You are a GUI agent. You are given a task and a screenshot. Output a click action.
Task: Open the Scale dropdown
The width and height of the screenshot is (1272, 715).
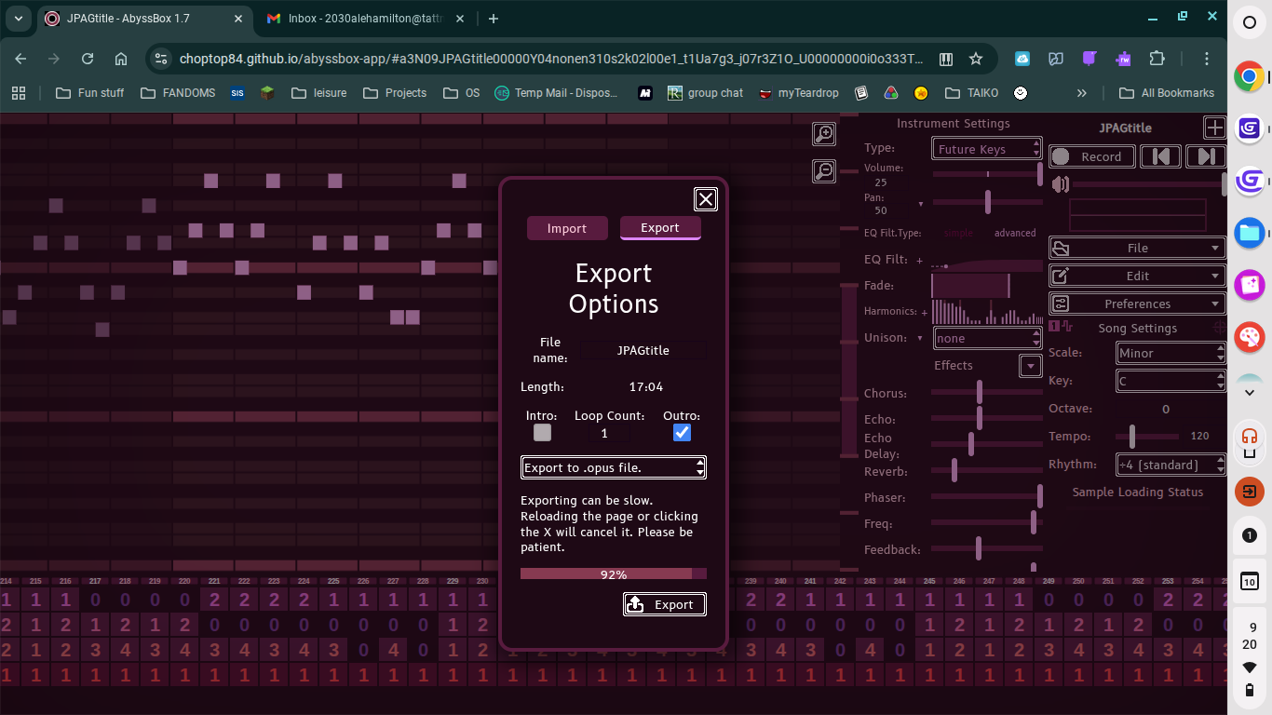click(x=1171, y=353)
